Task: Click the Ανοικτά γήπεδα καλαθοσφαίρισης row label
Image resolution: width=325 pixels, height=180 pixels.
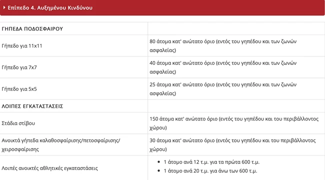Action: [x=60, y=144]
